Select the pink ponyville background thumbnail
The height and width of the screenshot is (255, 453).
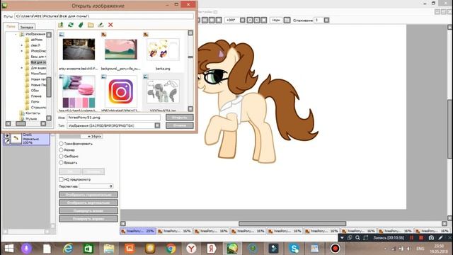pyautogui.click(x=121, y=50)
